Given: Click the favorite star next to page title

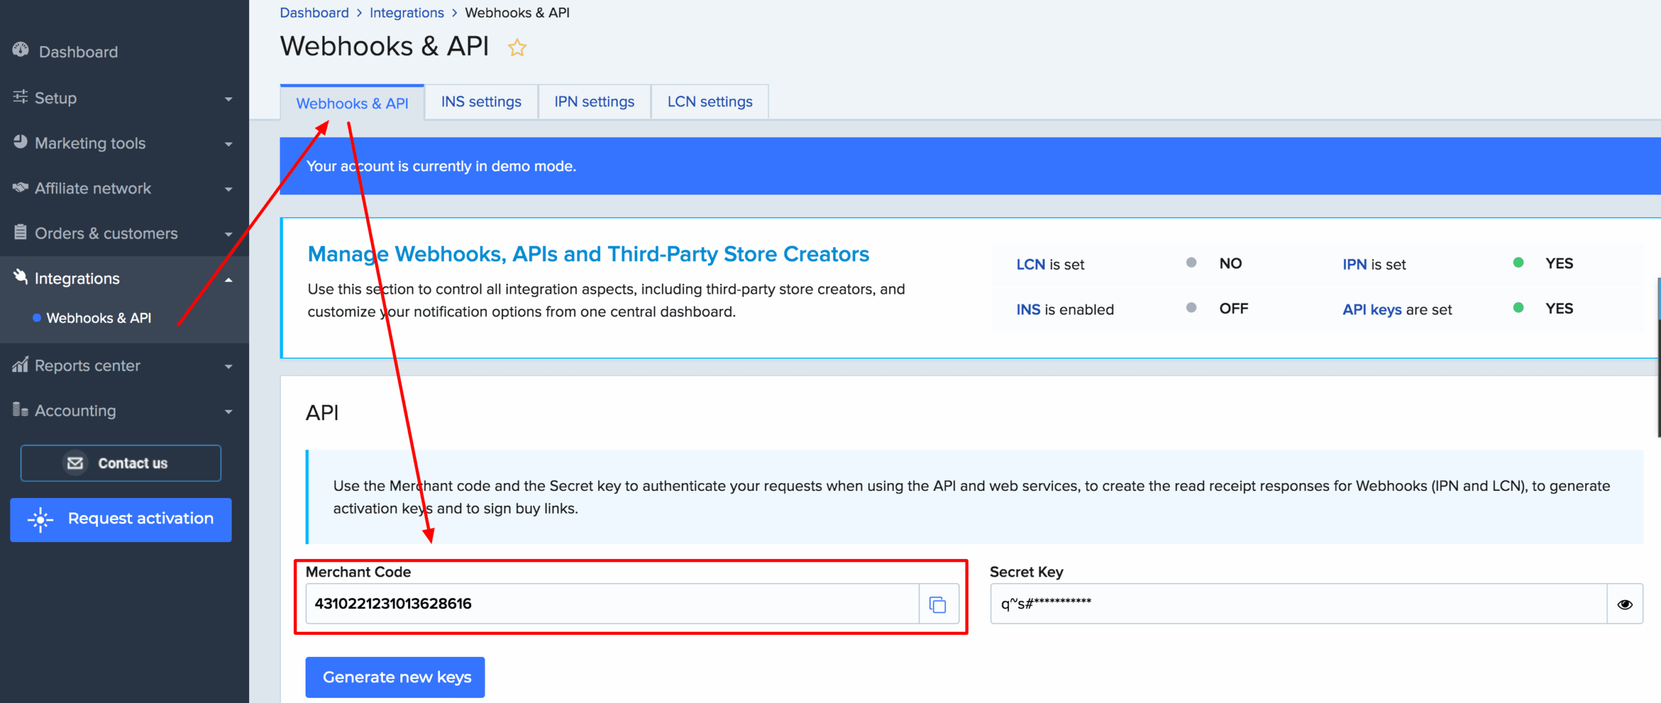Looking at the screenshot, I should [x=516, y=47].
